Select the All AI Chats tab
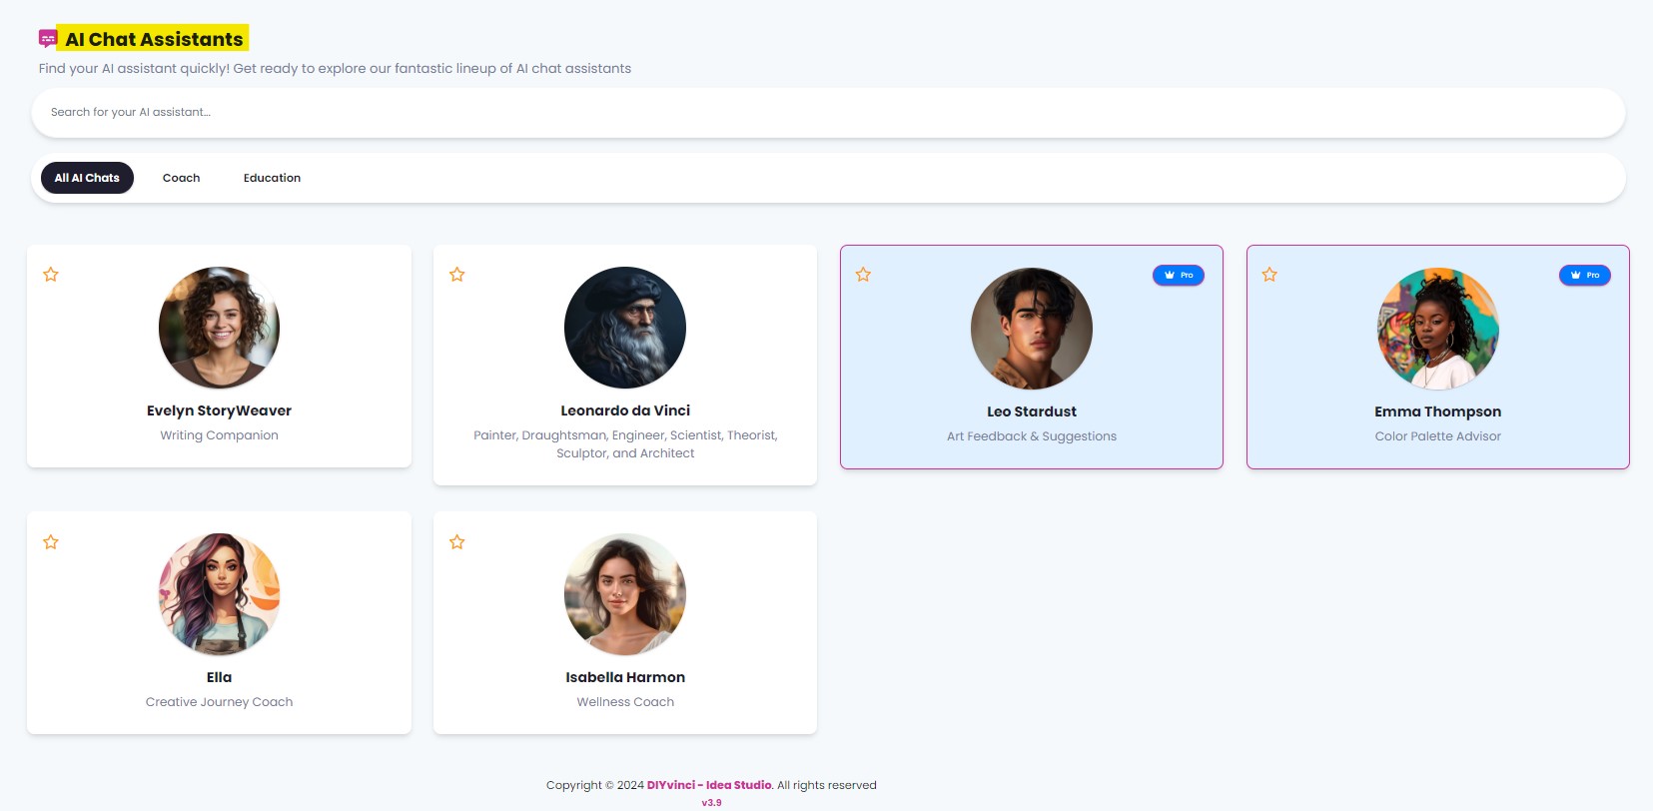Screen dimensions: 1653x811 pyautogui.click(x=87, y=178)
